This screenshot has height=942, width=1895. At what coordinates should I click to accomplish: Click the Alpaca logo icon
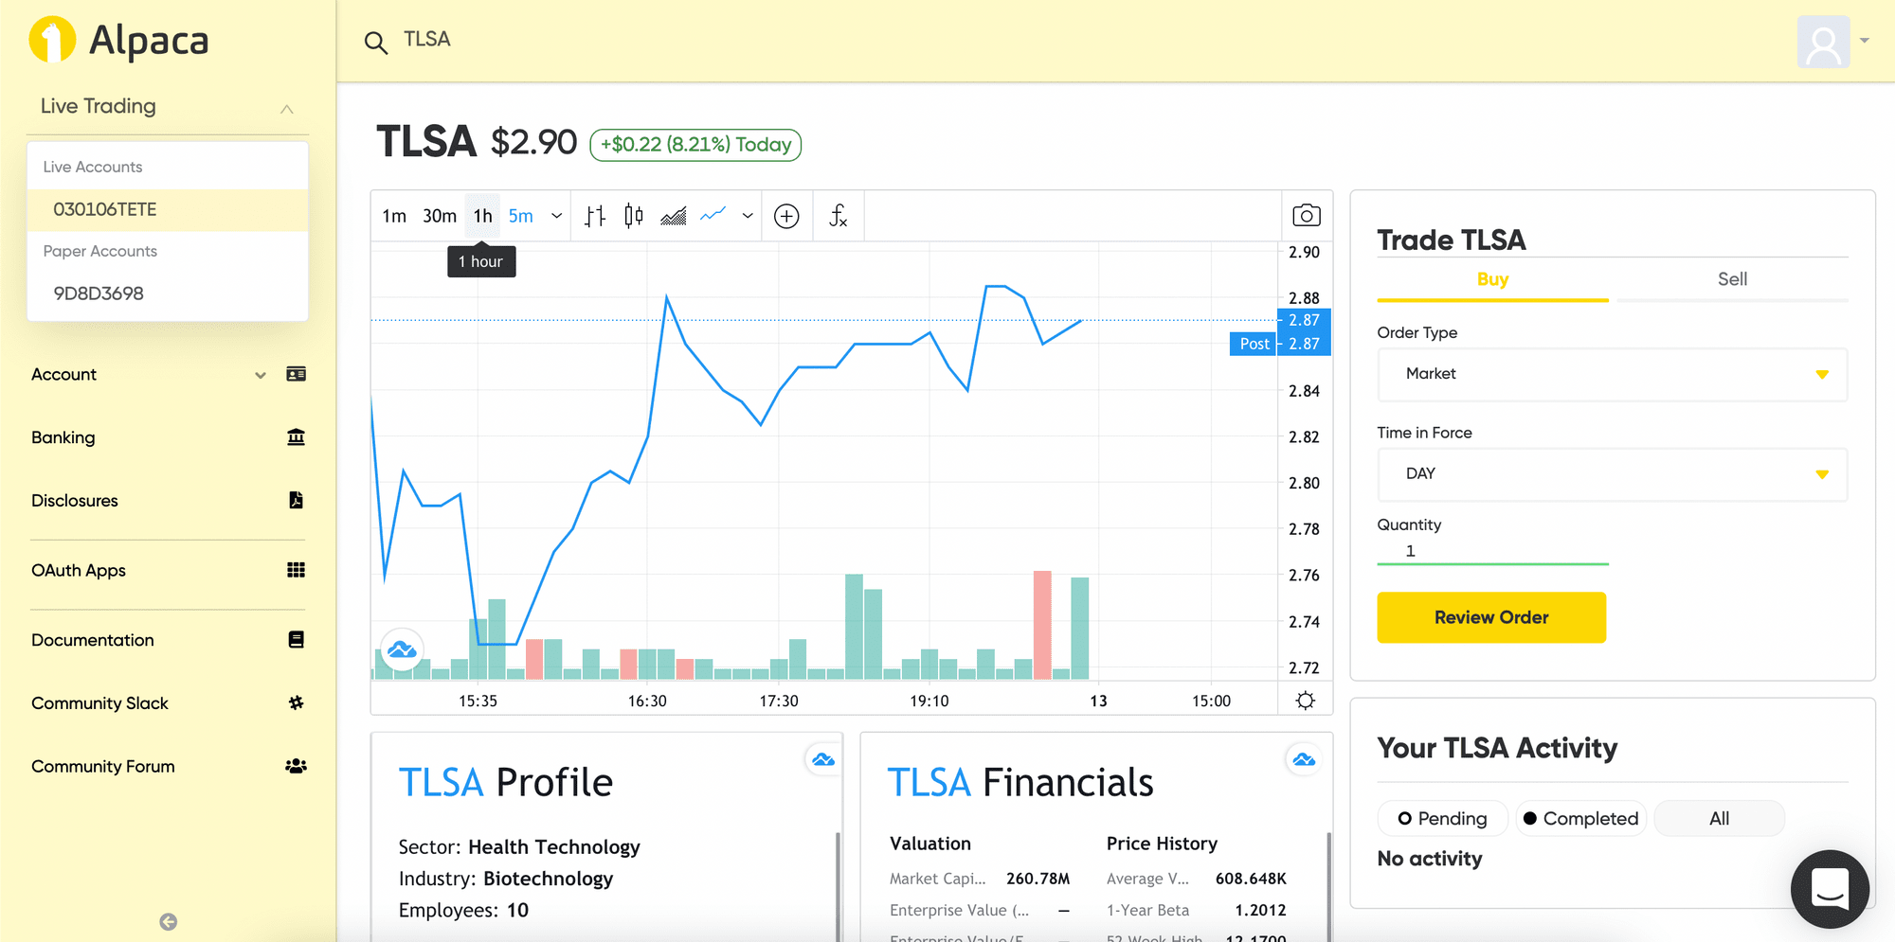tap(52, 40)
